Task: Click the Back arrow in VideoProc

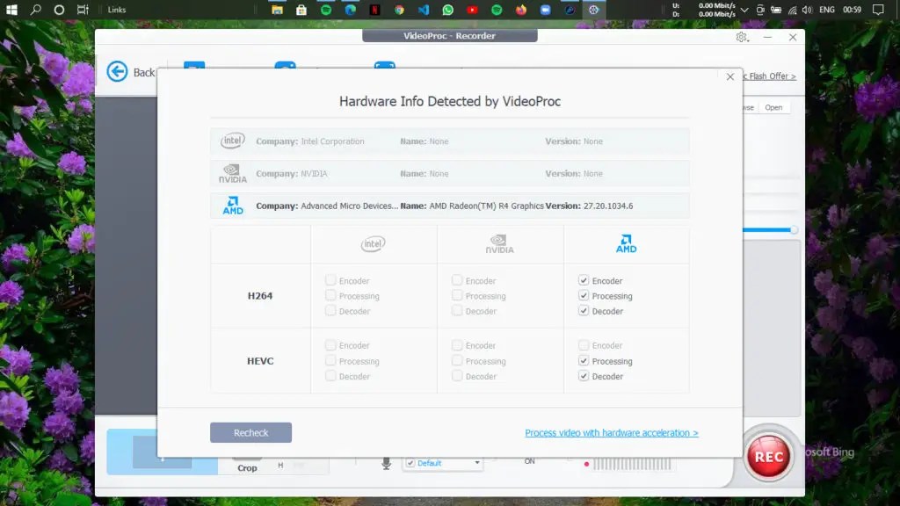Action: coord(117,72)
